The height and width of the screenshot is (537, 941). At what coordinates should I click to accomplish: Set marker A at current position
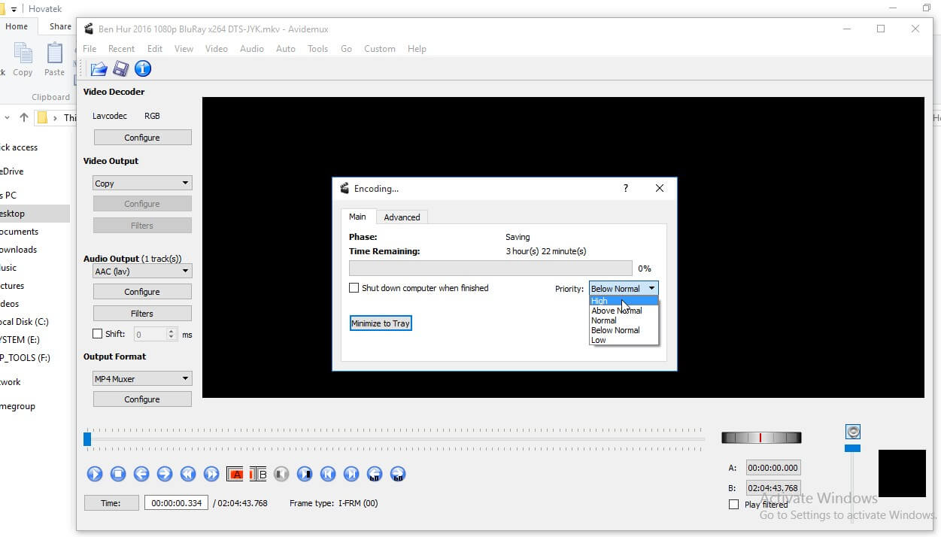tap(236, 474)
